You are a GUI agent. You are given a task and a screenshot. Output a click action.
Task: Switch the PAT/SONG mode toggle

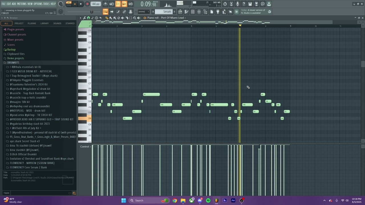click(x=69, y=4)
